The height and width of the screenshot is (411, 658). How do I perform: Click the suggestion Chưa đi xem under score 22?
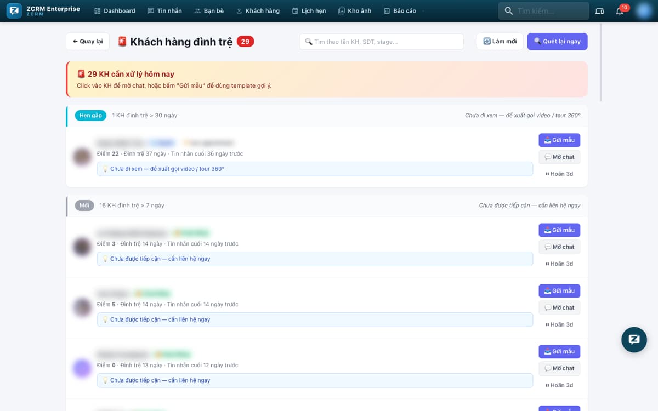tap(315, 169)
